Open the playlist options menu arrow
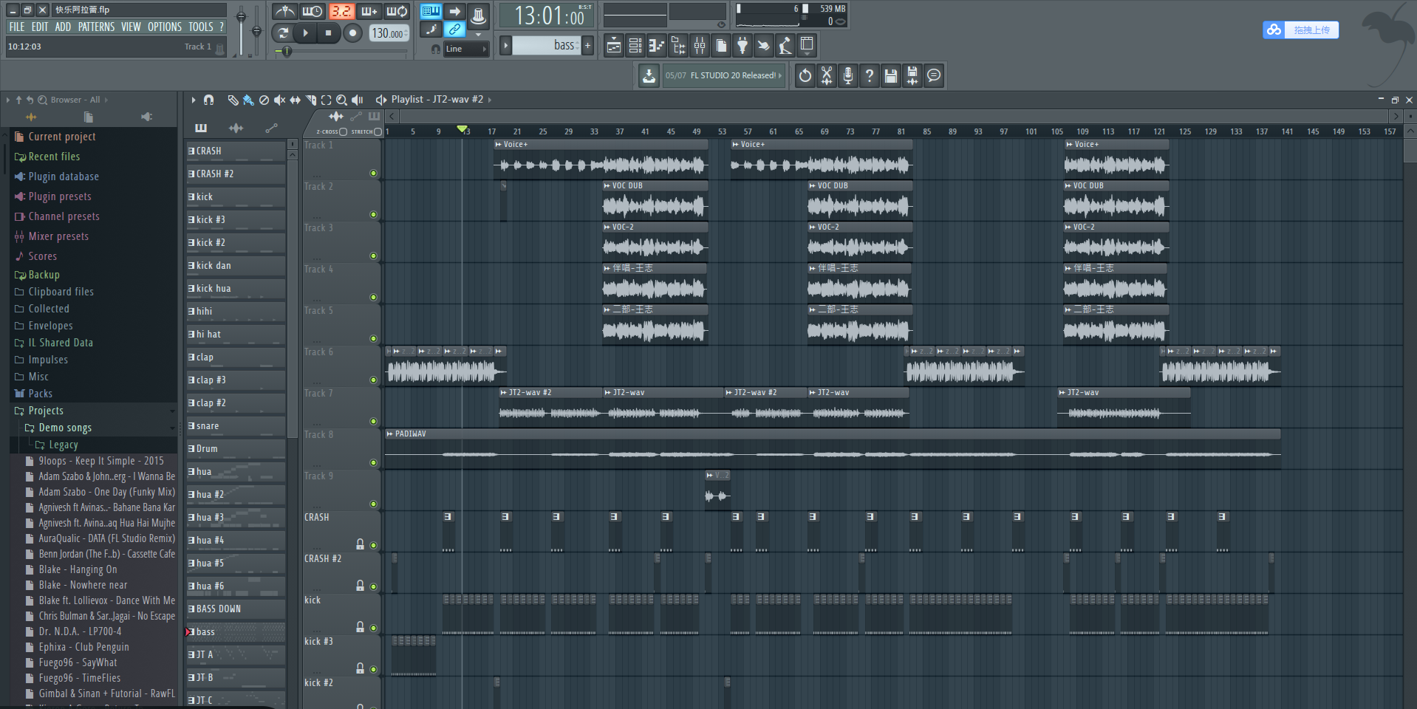The image size is (1417, 709). coord(194,100)
